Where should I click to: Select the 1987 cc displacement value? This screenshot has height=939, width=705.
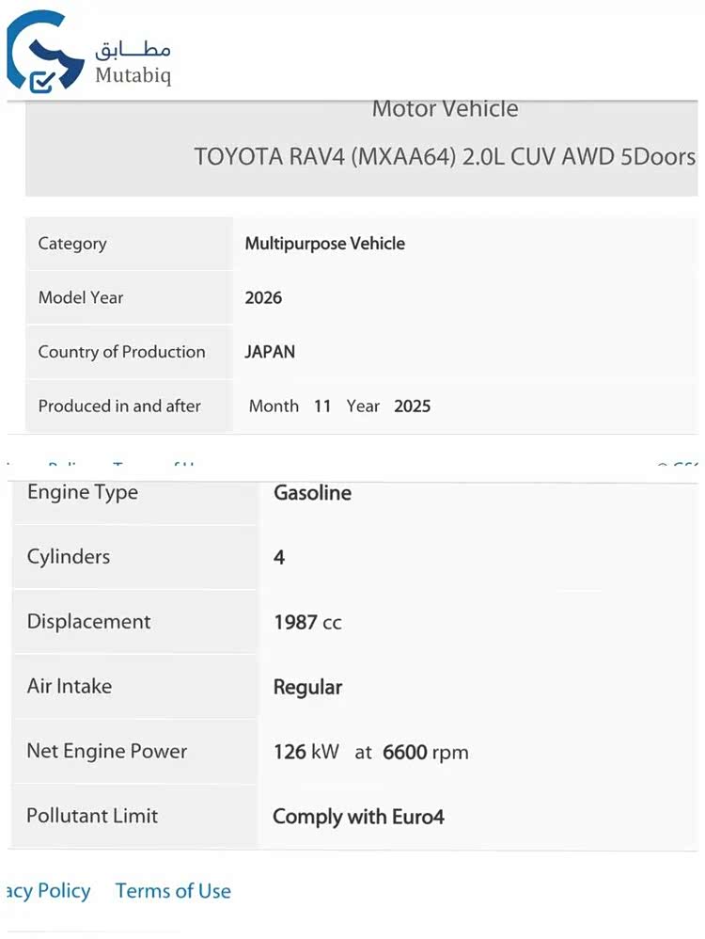point(307,622)
